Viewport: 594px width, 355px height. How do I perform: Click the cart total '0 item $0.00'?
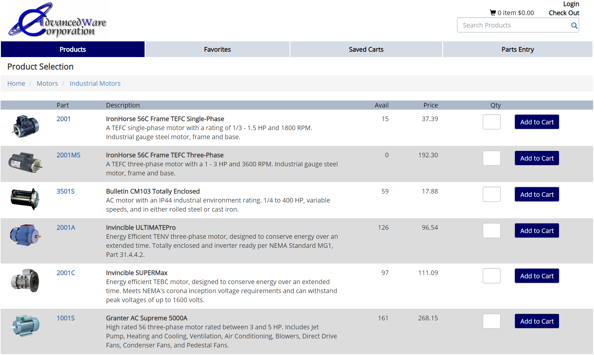point(516,13)
